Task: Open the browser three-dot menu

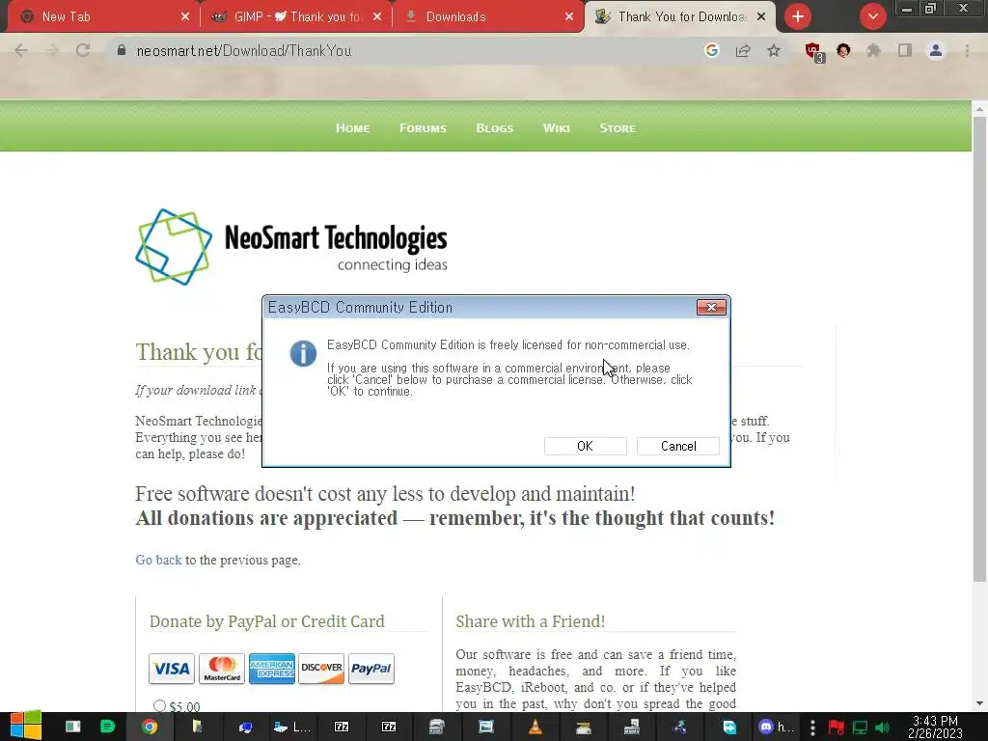Action: point(967,50)
